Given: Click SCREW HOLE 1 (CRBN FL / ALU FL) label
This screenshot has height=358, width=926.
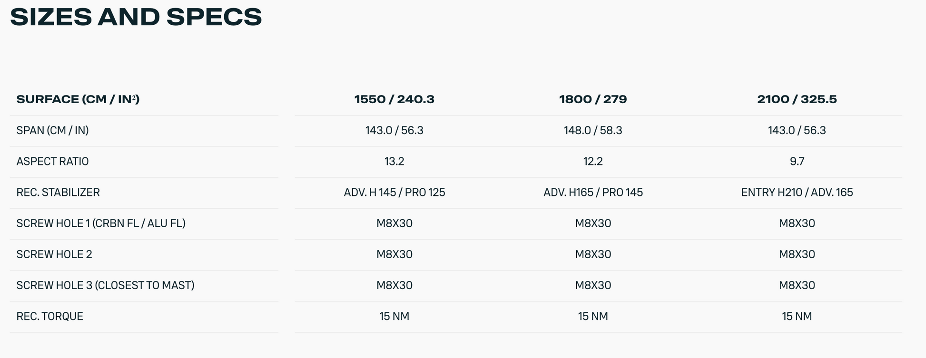Looking at the screenshot, I should [101, 223].
